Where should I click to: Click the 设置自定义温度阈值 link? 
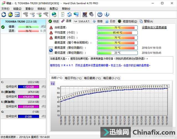tap(154, 28)
